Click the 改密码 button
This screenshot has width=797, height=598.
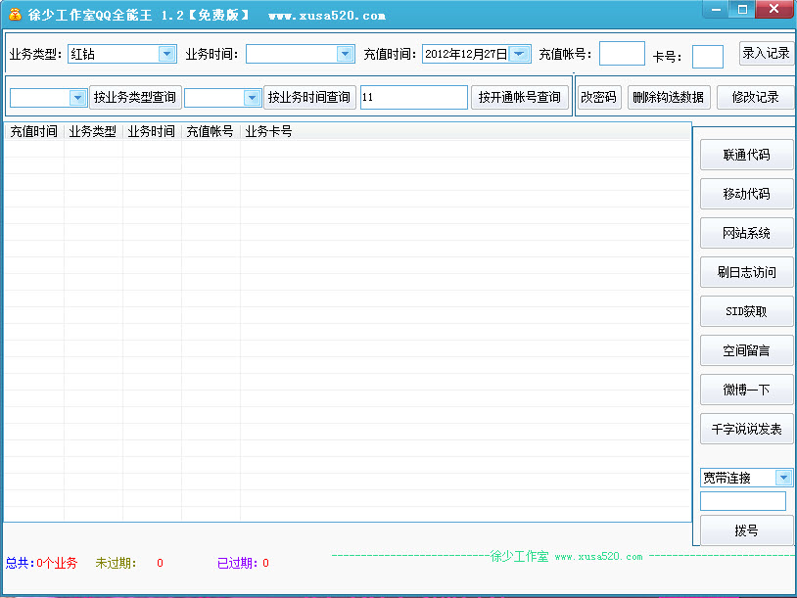pos(599,97)
